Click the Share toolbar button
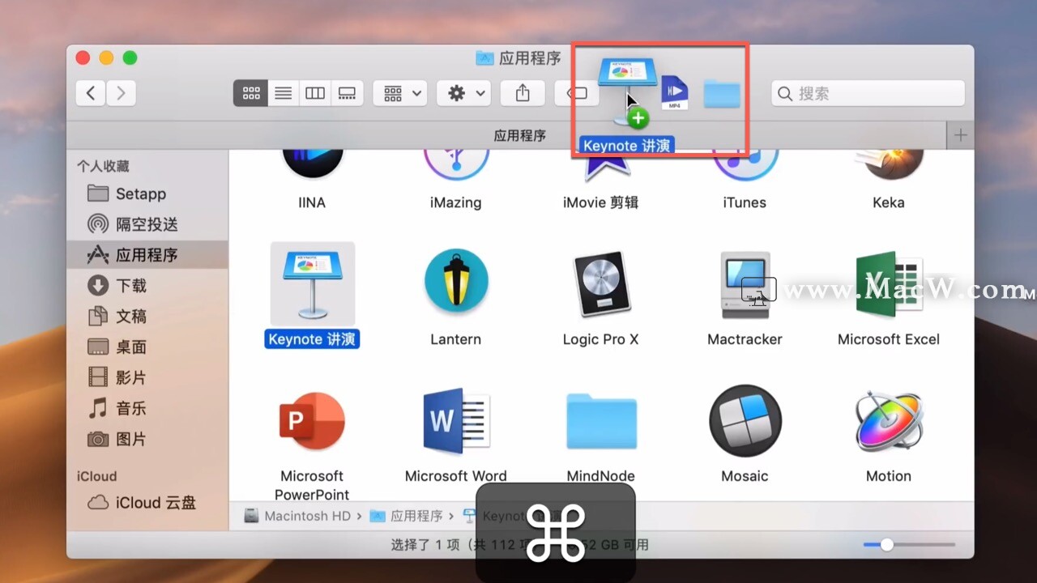The image size is (1037, 583). coord(523,93)
